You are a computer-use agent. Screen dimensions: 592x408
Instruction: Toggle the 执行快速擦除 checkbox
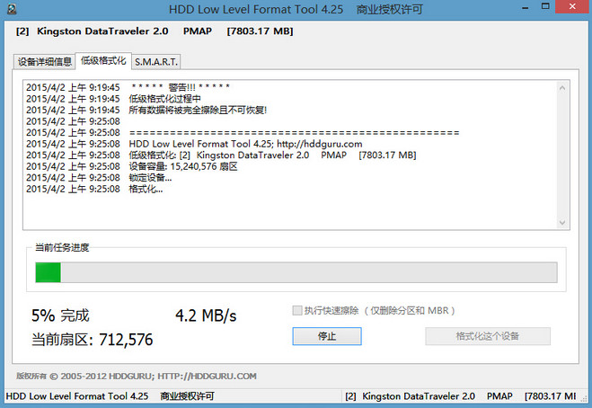[x=297, y=311]
